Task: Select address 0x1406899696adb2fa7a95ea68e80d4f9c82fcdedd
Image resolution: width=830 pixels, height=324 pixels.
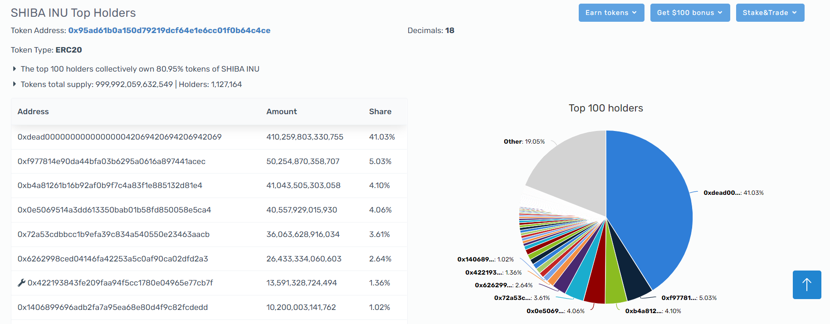Action: click(112, 307)
